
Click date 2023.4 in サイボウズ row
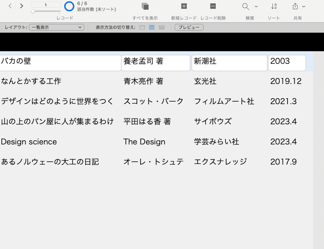[284, 121]
